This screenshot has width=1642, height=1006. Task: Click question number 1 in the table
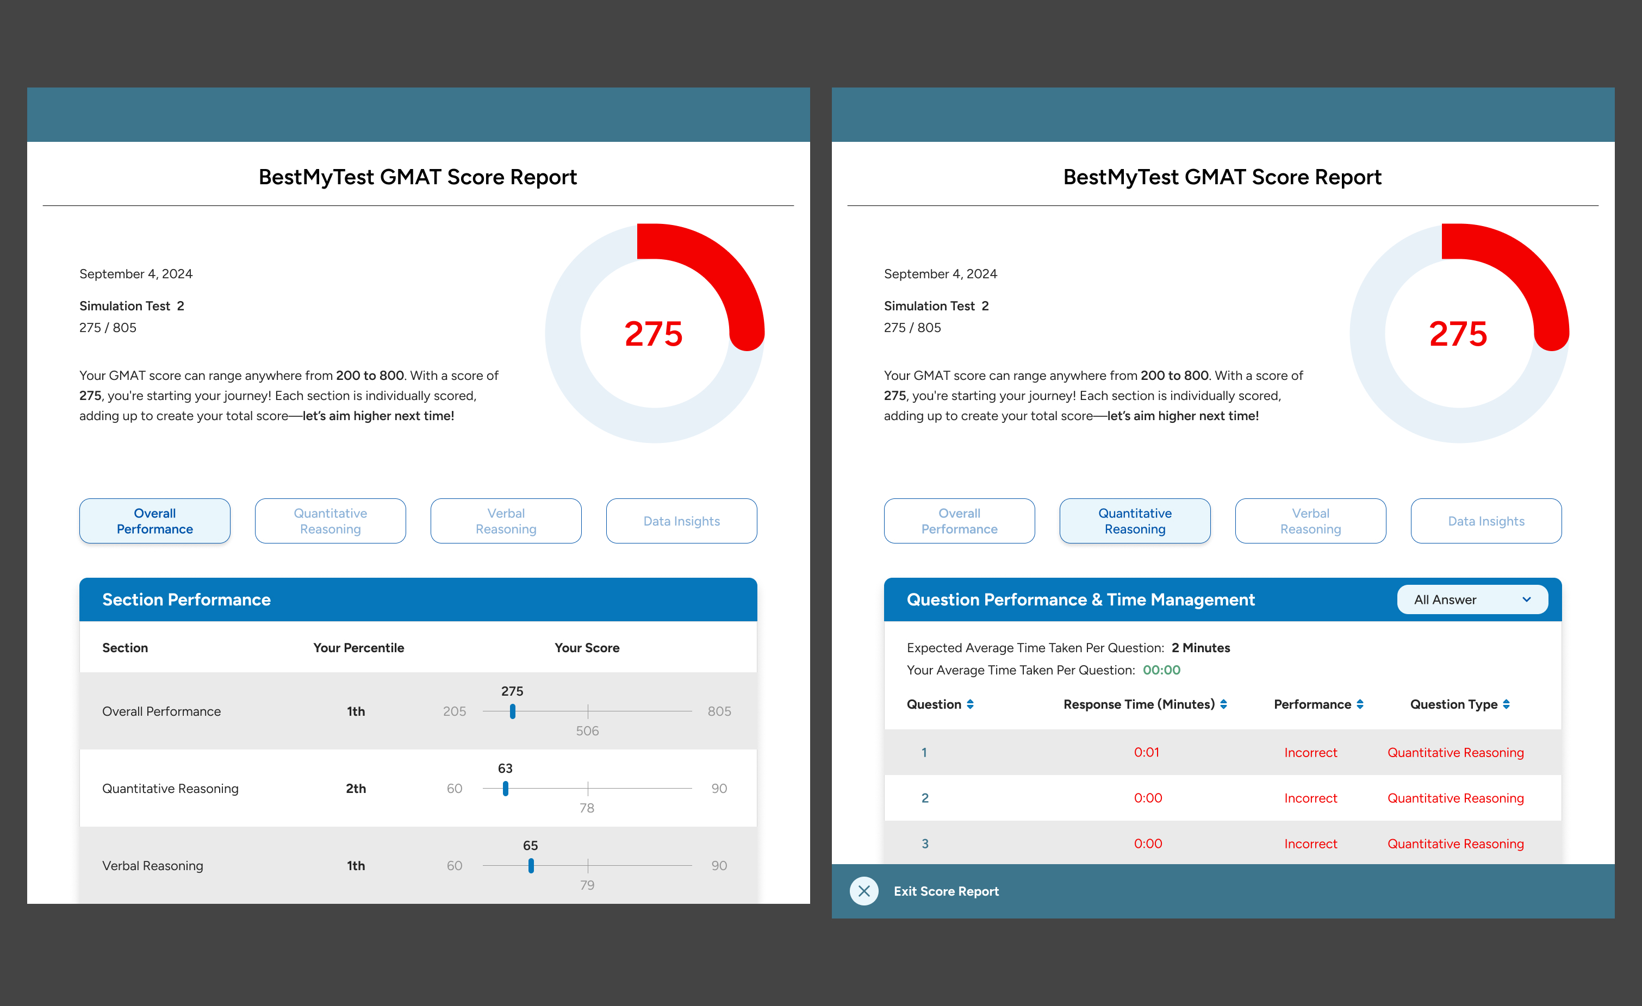924,753
